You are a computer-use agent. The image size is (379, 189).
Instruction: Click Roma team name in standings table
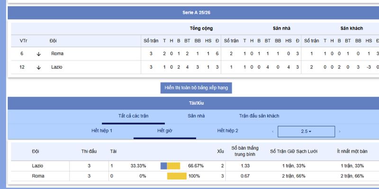click(x=57, y=54)
